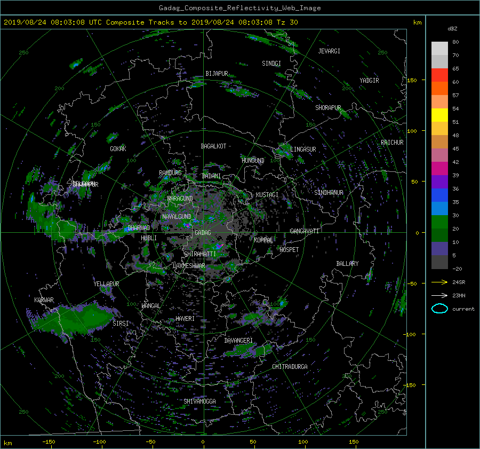Click the BALLARY city label
This screenshot has width=480, height=449.
tap(347, 264)
